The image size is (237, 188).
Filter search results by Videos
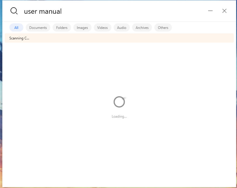pyautogui.click(x=102, y=28)
